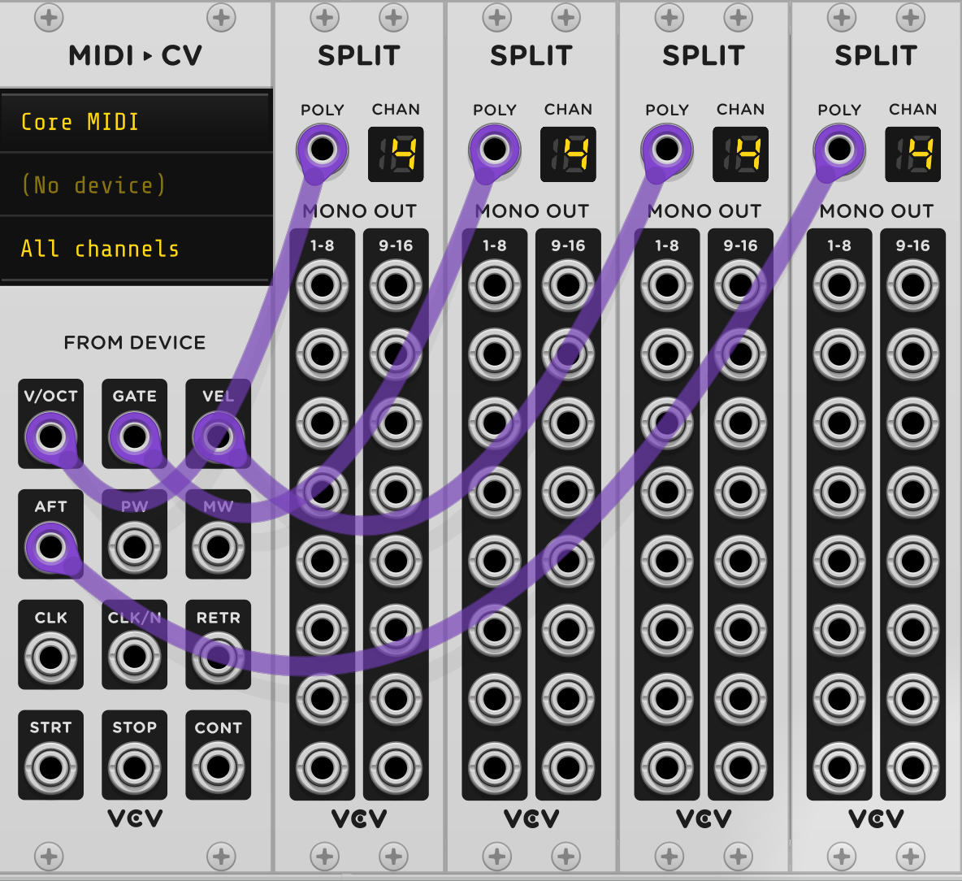Click the VCV logo below the first SPLIT module
This screenshot has width=962, height=881.
[358, 819]
